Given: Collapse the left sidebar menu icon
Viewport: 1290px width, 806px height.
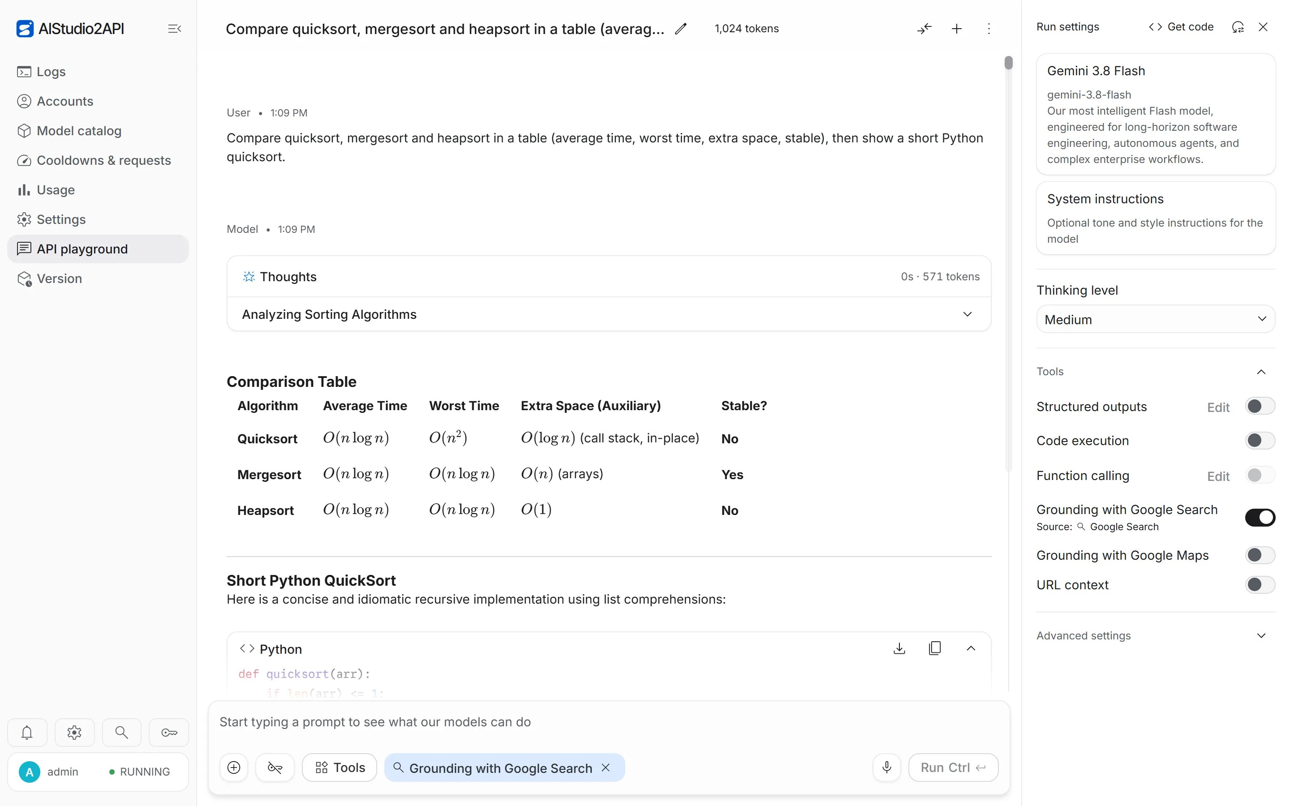Looking at the screenshot, I should tap(174, 29).
